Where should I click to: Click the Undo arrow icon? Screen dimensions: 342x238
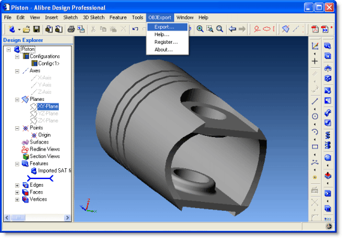tap(136, 29)
